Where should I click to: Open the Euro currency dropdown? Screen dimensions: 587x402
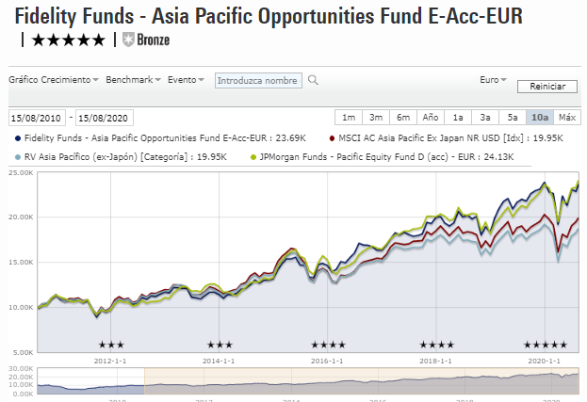[x=493, y=80]
